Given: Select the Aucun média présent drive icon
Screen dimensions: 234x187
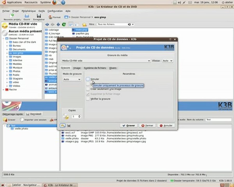Looking at the screenshot, I should point(5,33).
